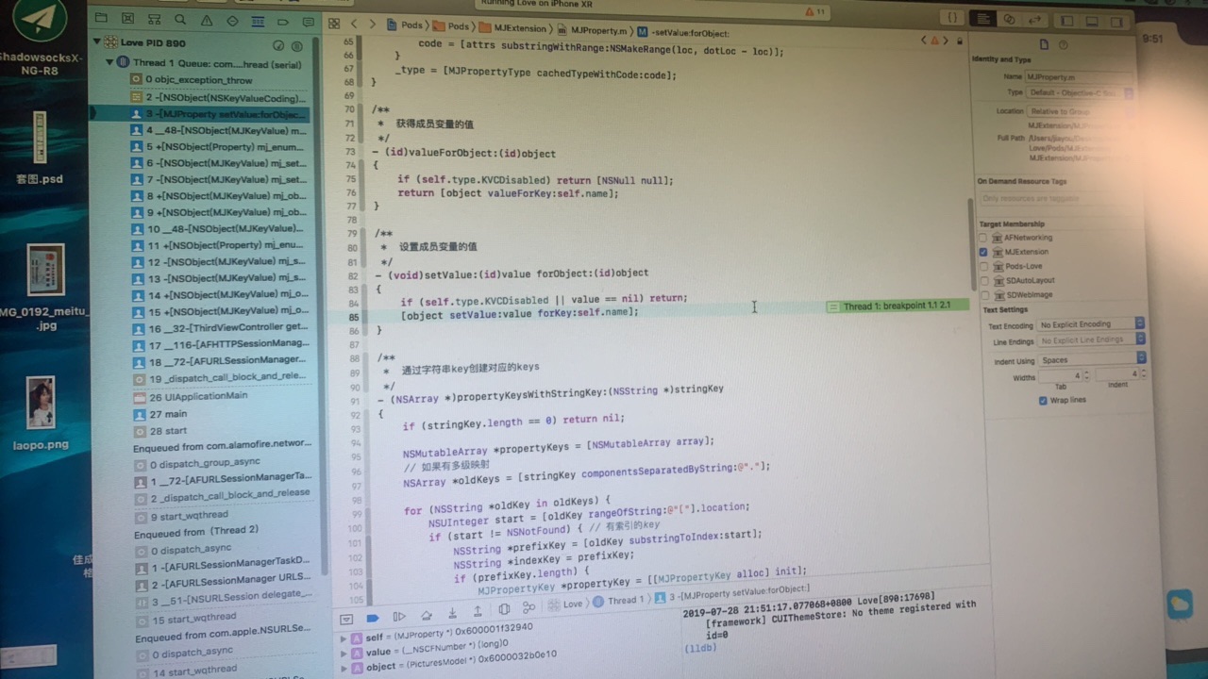Open the breakpoint navigator icon

tap(283, 22)
